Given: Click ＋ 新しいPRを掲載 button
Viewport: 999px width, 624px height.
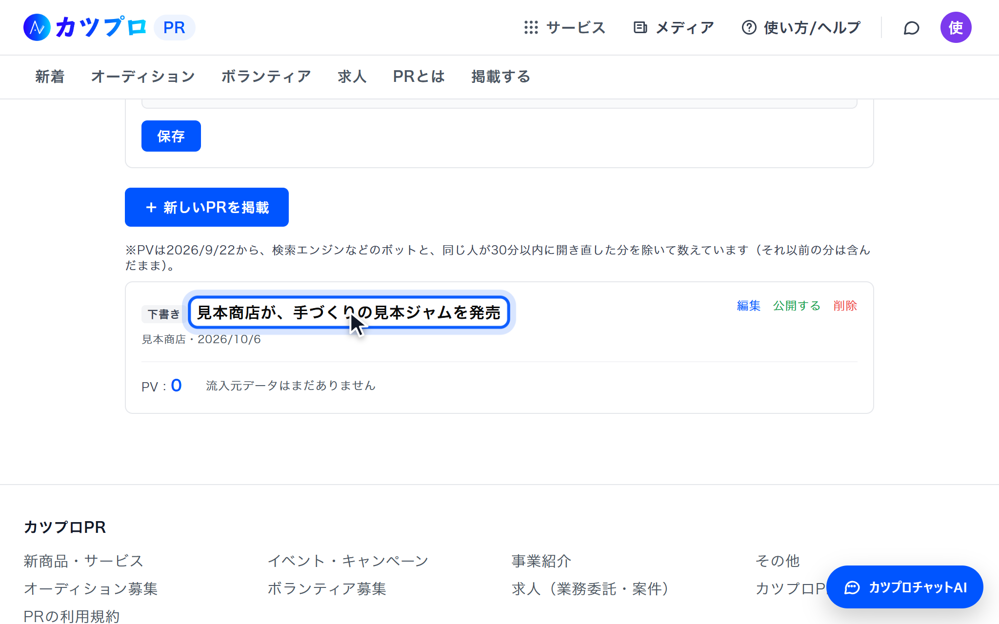Looking at the screenshot, I should pyautogui.click(x=207, y=207).
